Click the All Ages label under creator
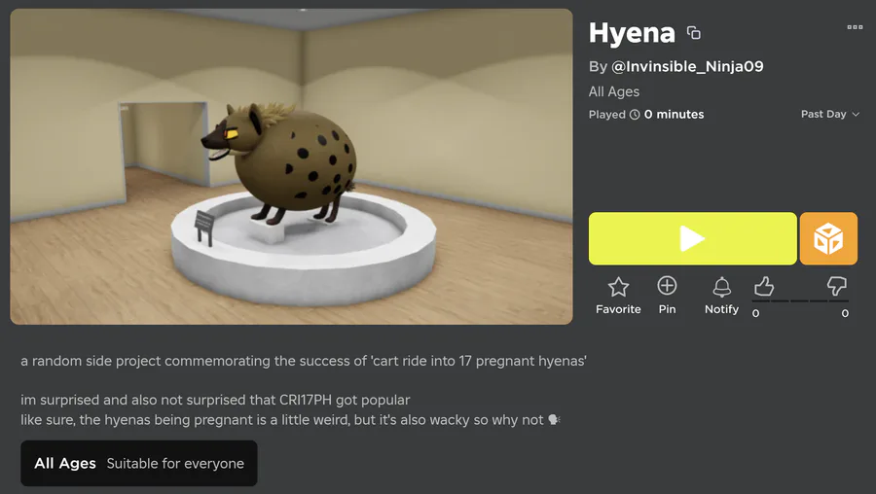This screenshot has height=494, width=876. coord(614,91)
